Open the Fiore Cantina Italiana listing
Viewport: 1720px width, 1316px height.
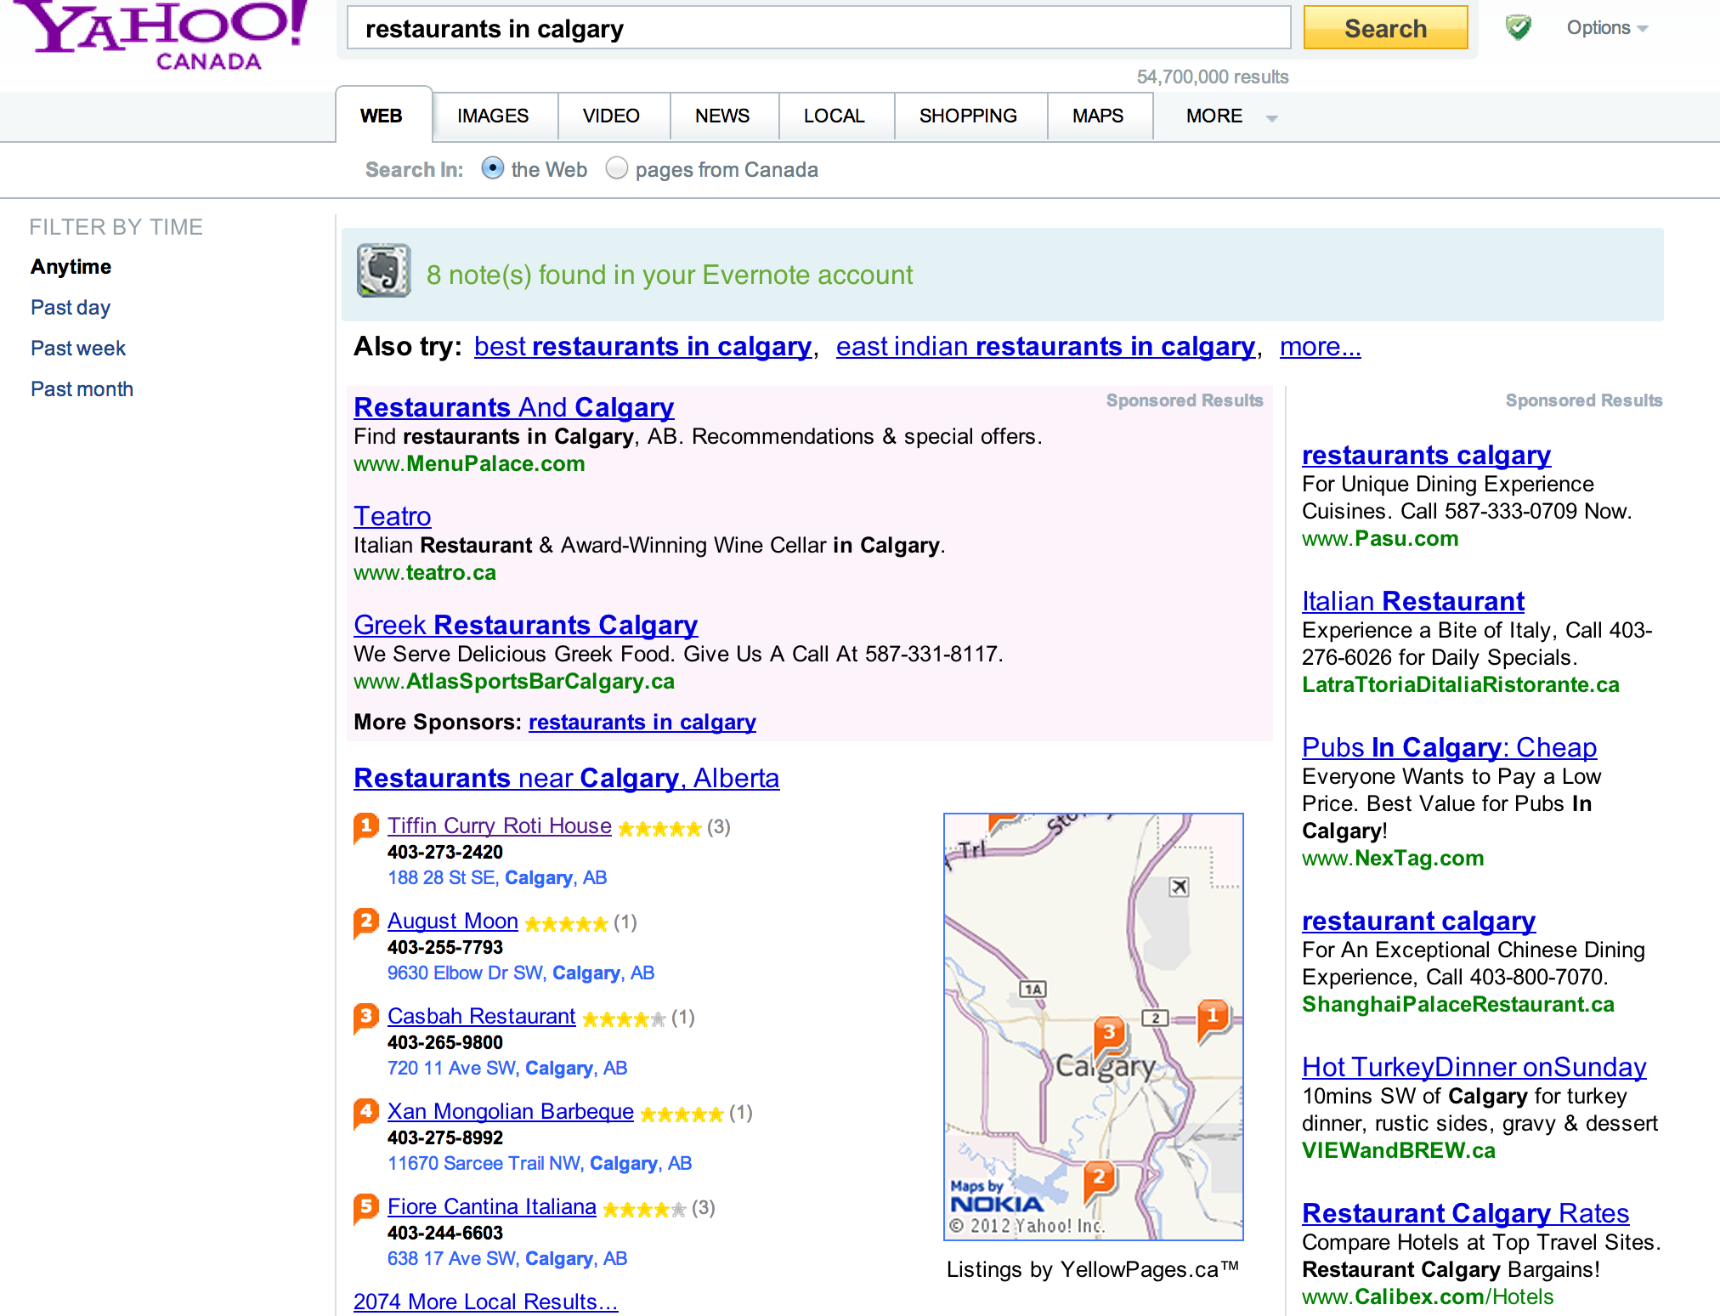point(492,1206)
